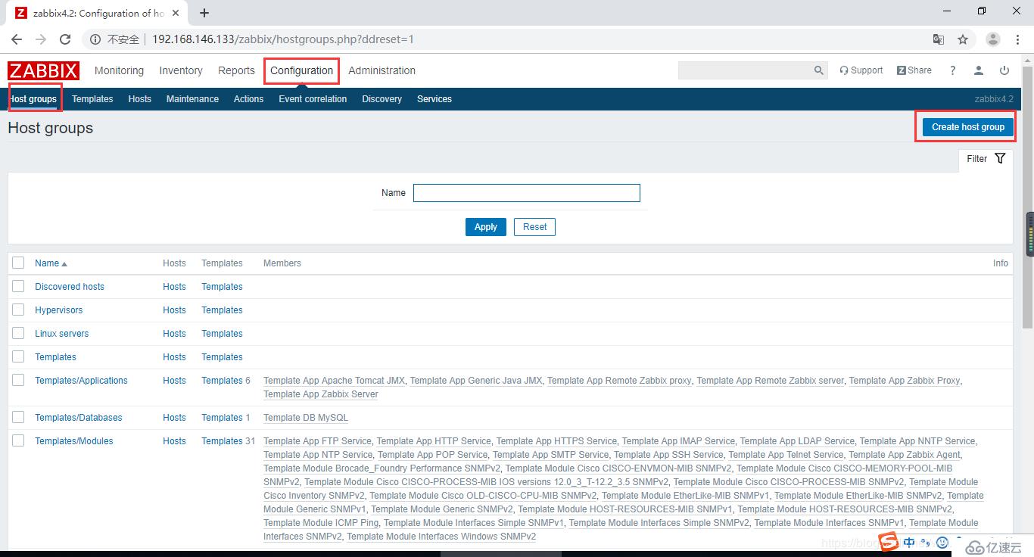Sort by the Name column header

(x=51, y=263)
